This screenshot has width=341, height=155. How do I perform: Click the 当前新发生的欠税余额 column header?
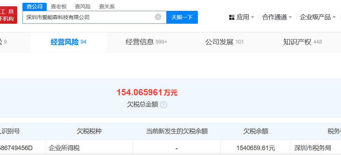[177, 131]
